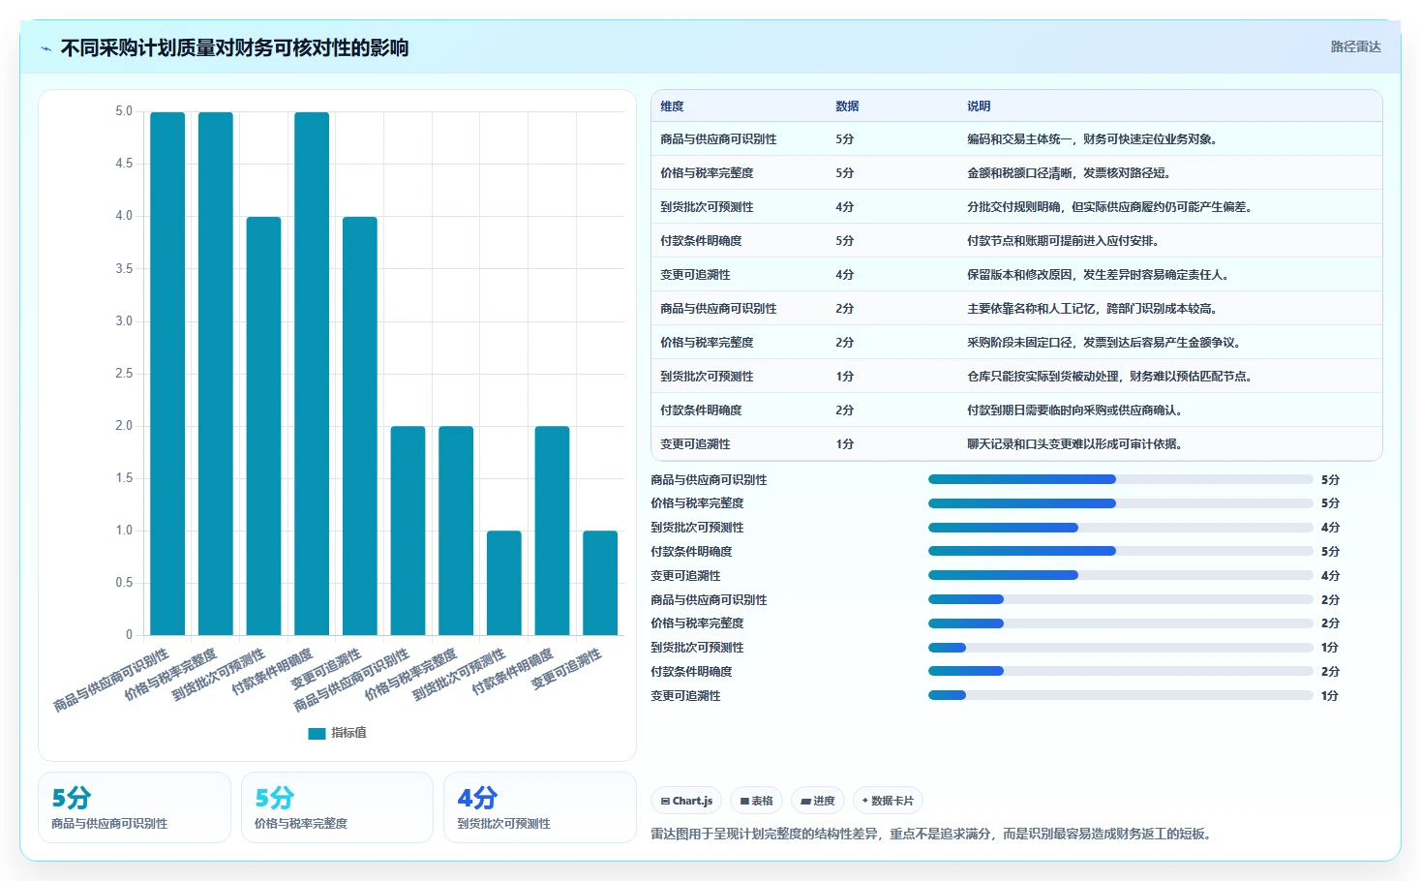
Task: Click the 付款条件明确度 label with the 5分 progress bar
Action: coord(691,552)
